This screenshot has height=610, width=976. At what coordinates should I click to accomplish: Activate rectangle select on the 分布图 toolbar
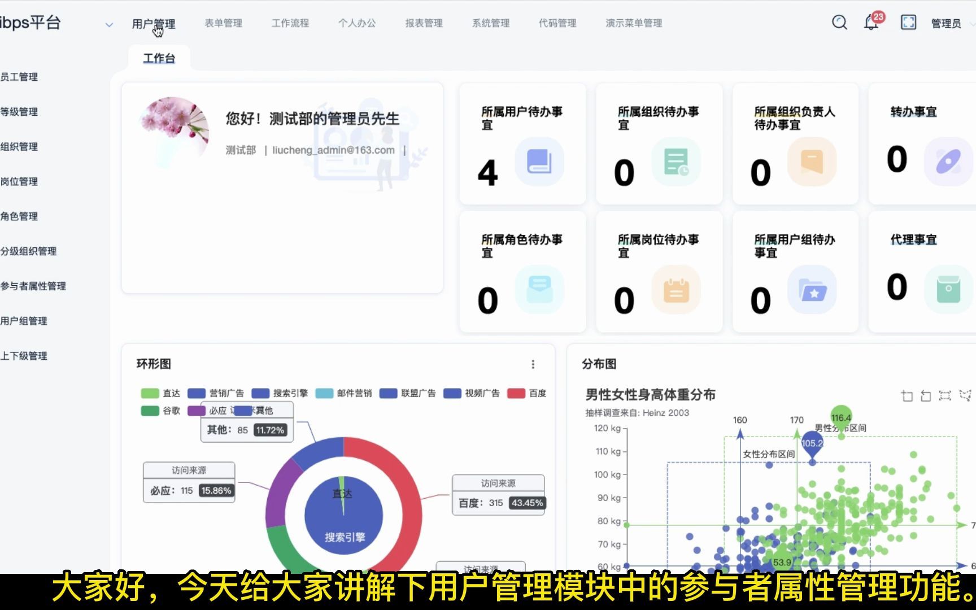pos(944,395)
